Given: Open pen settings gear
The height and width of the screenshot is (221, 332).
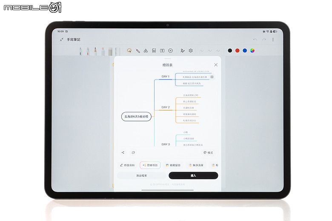Looking at the screenshot, I should pos(191,51).
